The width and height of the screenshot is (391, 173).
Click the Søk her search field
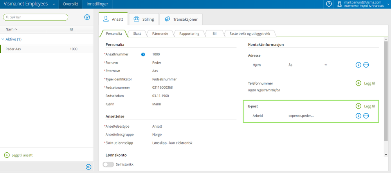point(35,17)
